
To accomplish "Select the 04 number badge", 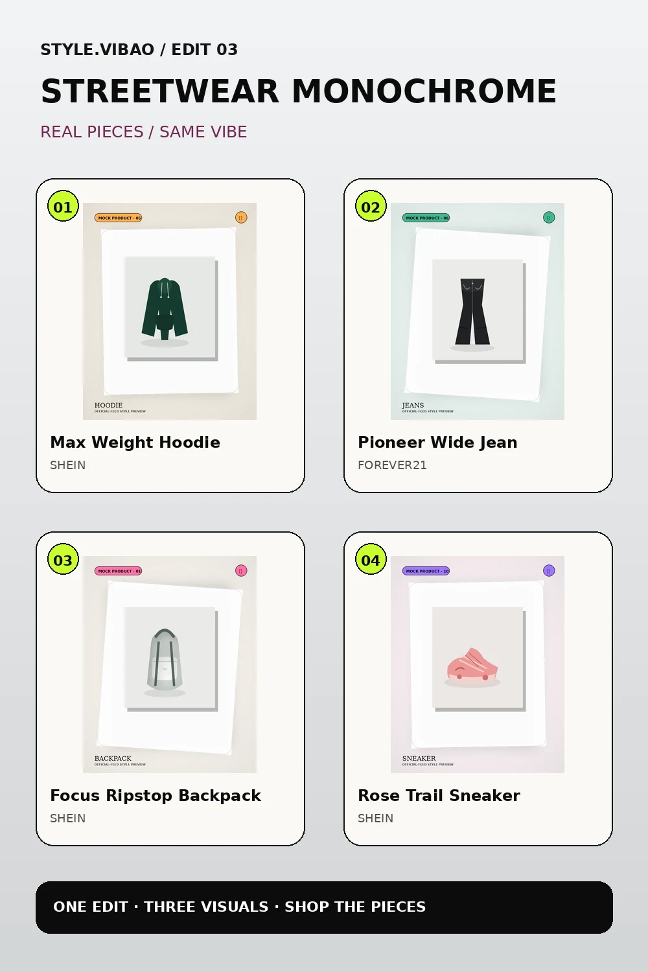I will coord(371,560).
